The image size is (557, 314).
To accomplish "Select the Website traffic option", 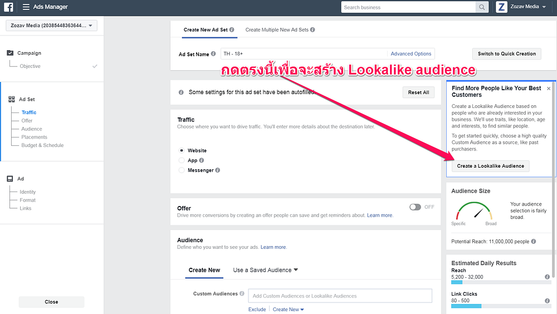I will click(x=182, y=151).
